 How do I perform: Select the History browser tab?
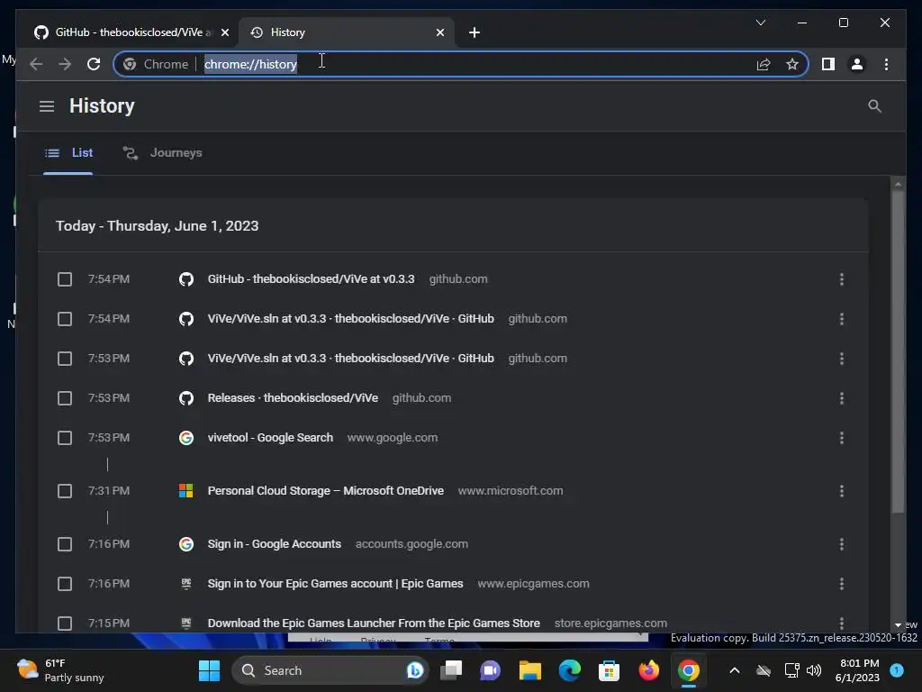pos(347,32)
